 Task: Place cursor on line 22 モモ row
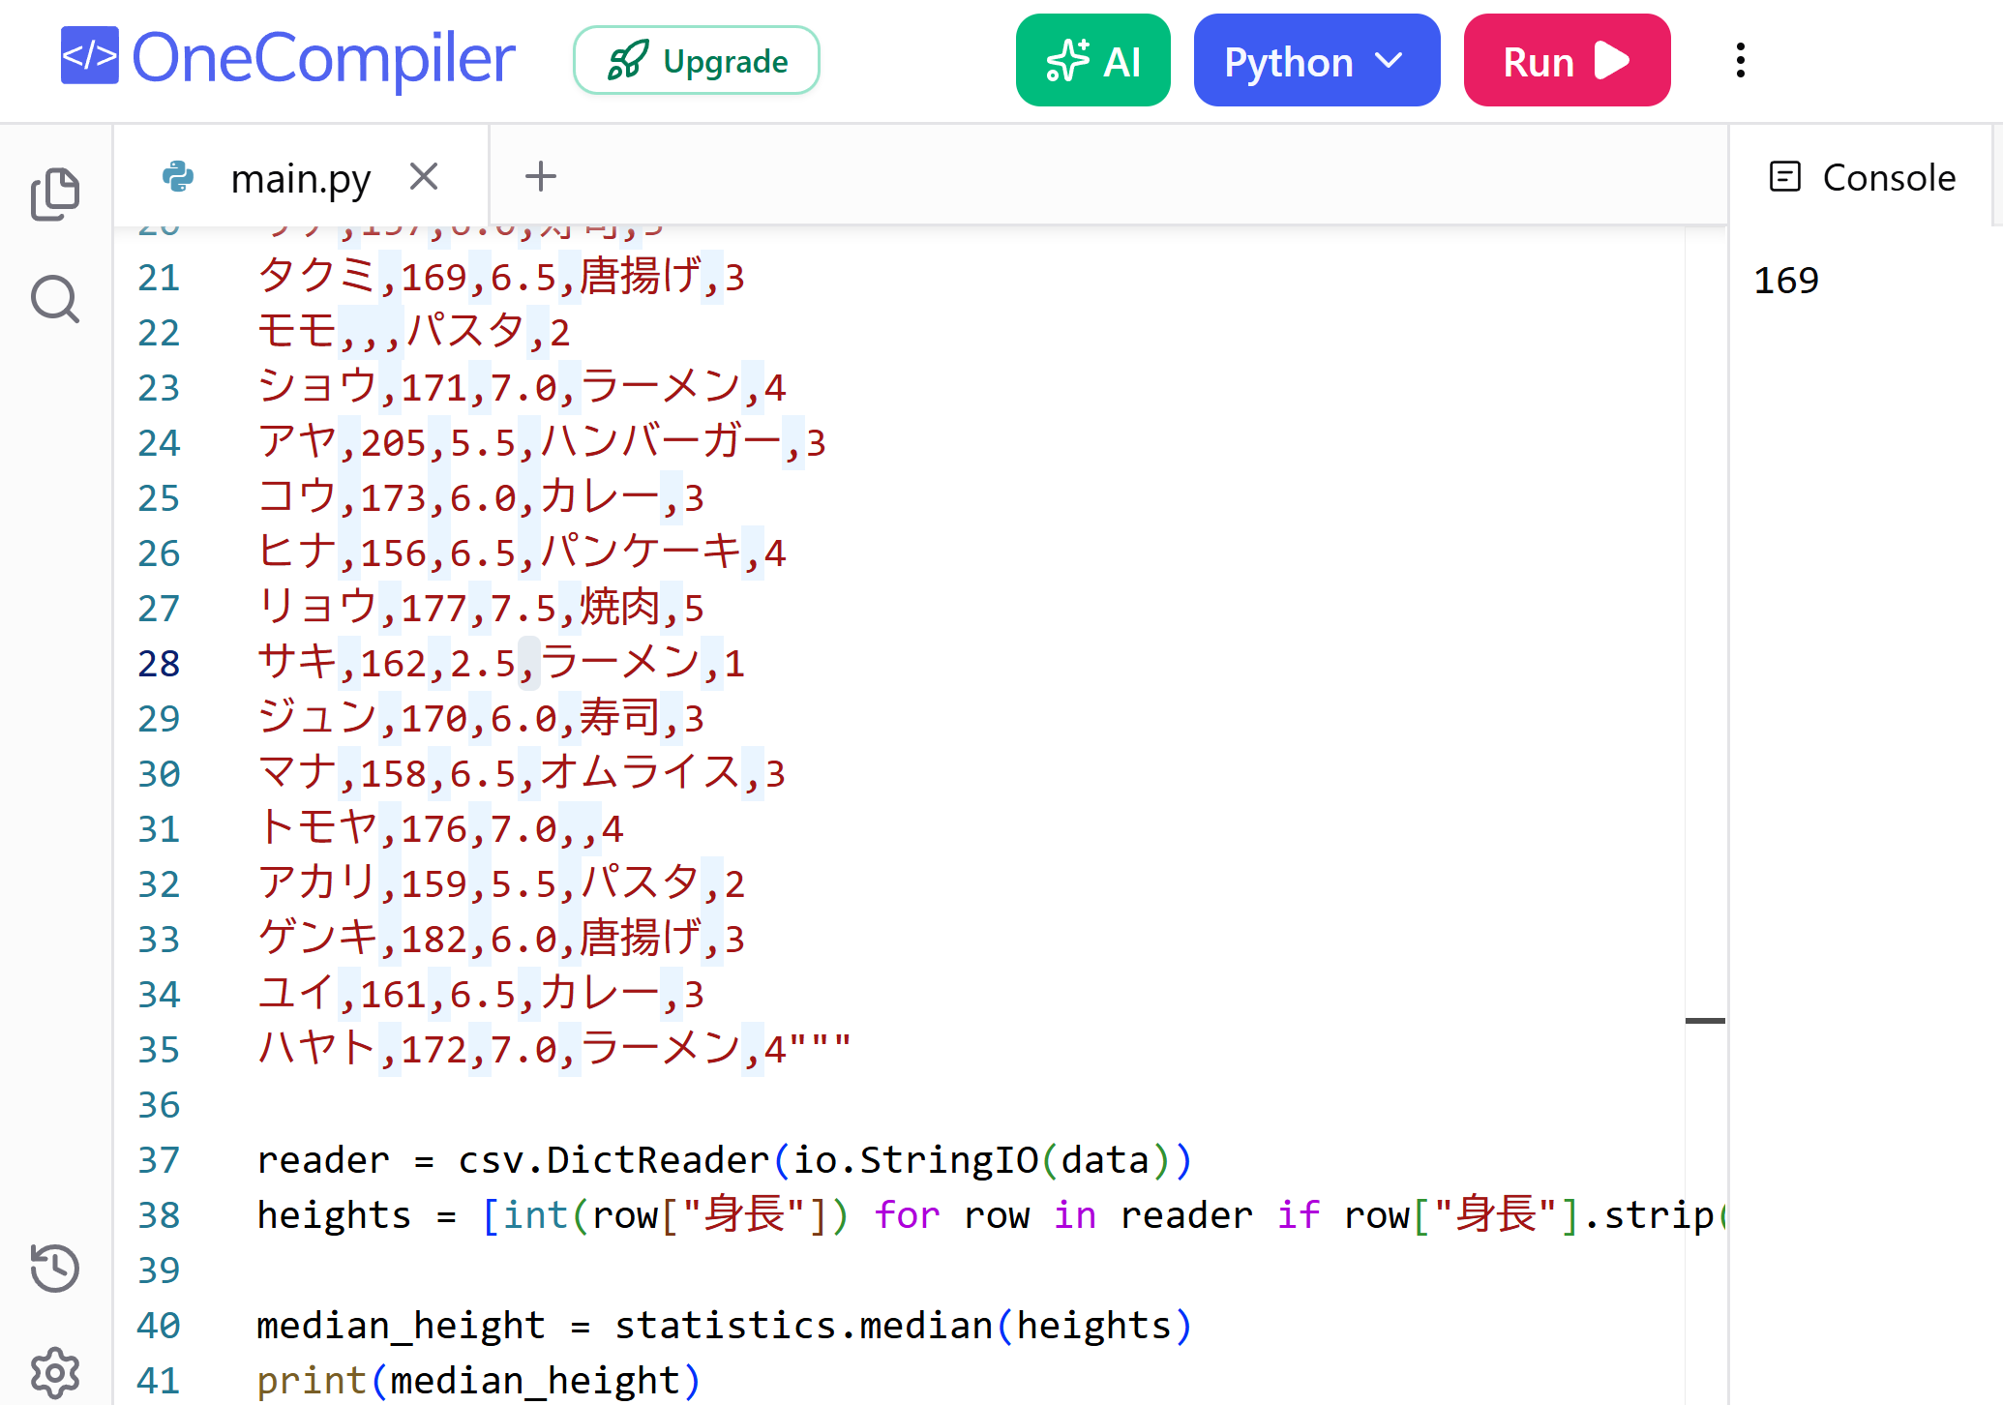(414, 333)
